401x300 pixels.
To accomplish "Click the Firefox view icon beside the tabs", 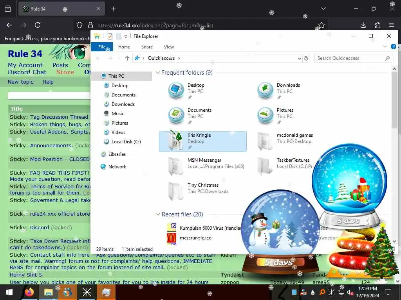I will pos(8,9).
